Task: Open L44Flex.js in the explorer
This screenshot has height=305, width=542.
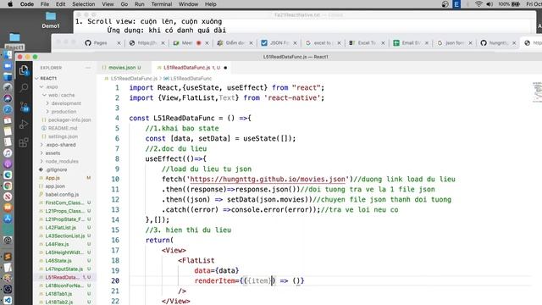Action: 57,245
